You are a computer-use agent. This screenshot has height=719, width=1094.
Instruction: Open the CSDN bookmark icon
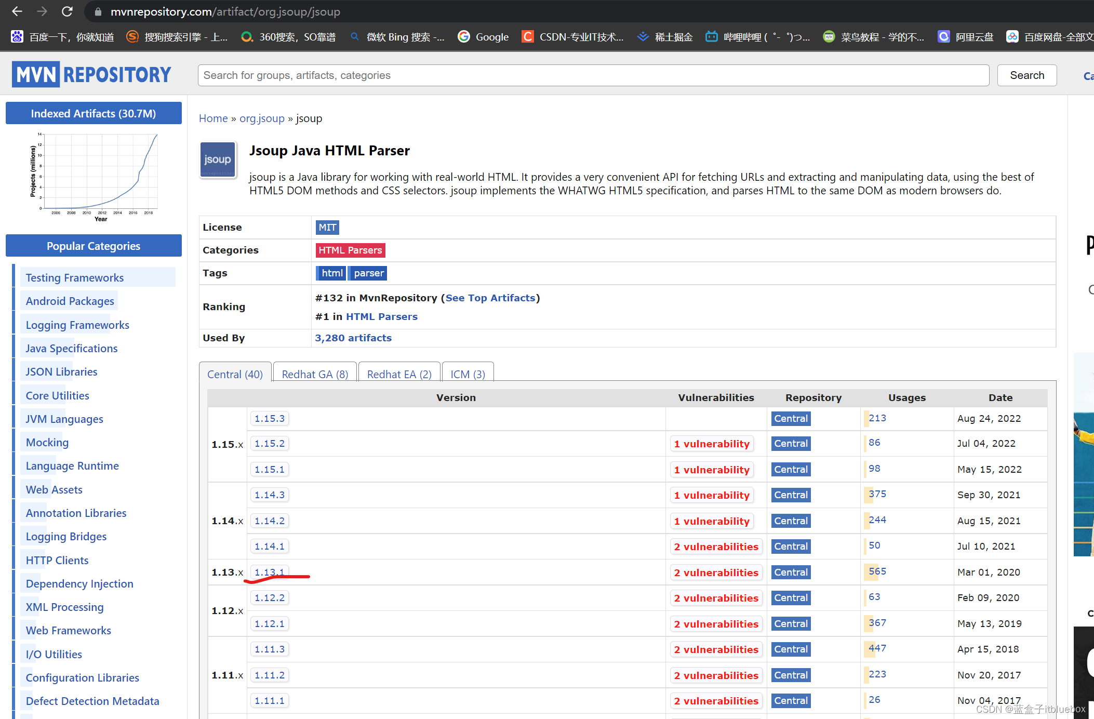[x=527, y=37]
